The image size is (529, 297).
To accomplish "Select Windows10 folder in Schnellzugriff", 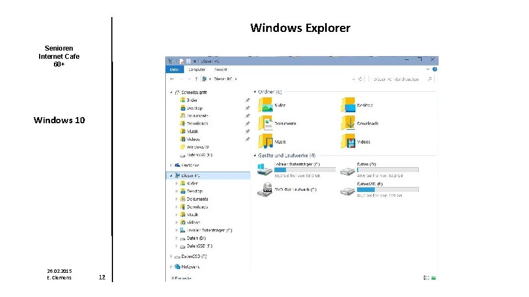I will [198, 147].
